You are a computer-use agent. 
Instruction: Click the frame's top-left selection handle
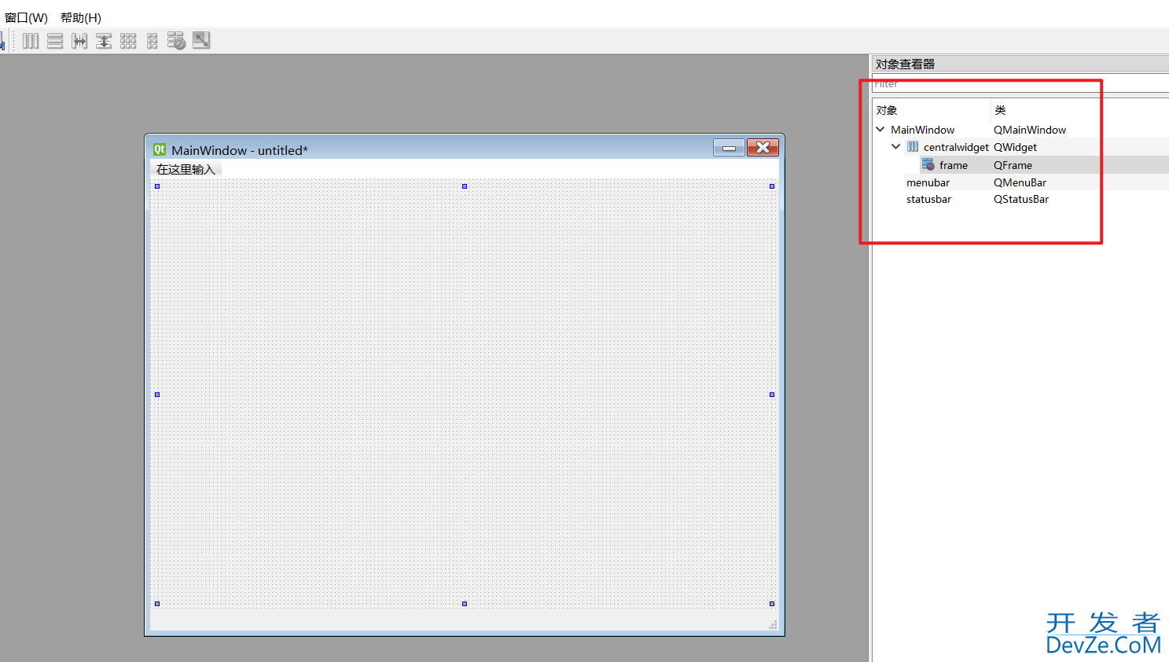[157, 186]
